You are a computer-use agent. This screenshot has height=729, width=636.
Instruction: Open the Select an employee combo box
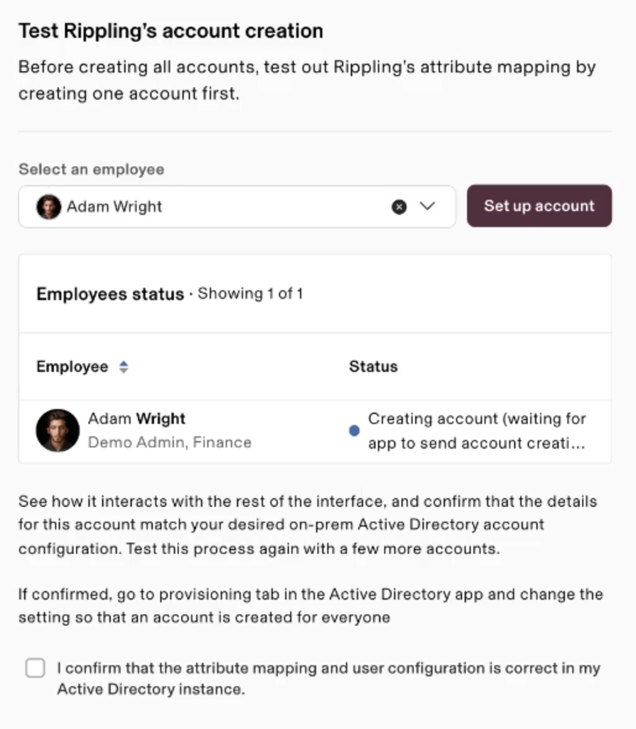click(237, 206)
